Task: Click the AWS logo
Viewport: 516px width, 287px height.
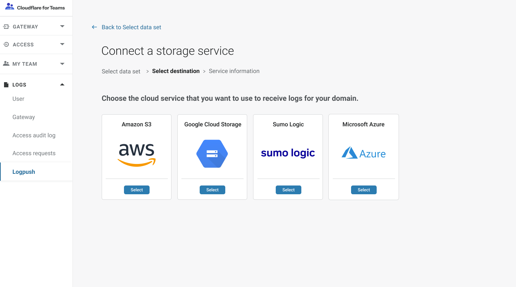Action: pyautogui.click(x=137, y=155)
